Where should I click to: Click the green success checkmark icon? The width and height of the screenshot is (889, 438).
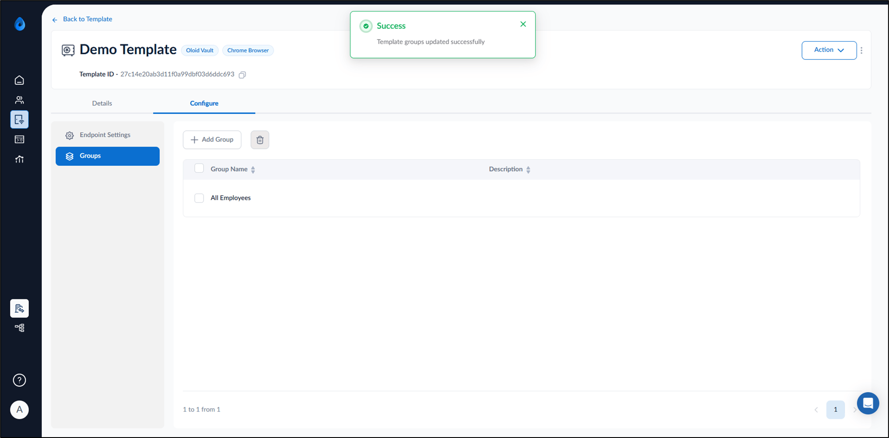366,26
